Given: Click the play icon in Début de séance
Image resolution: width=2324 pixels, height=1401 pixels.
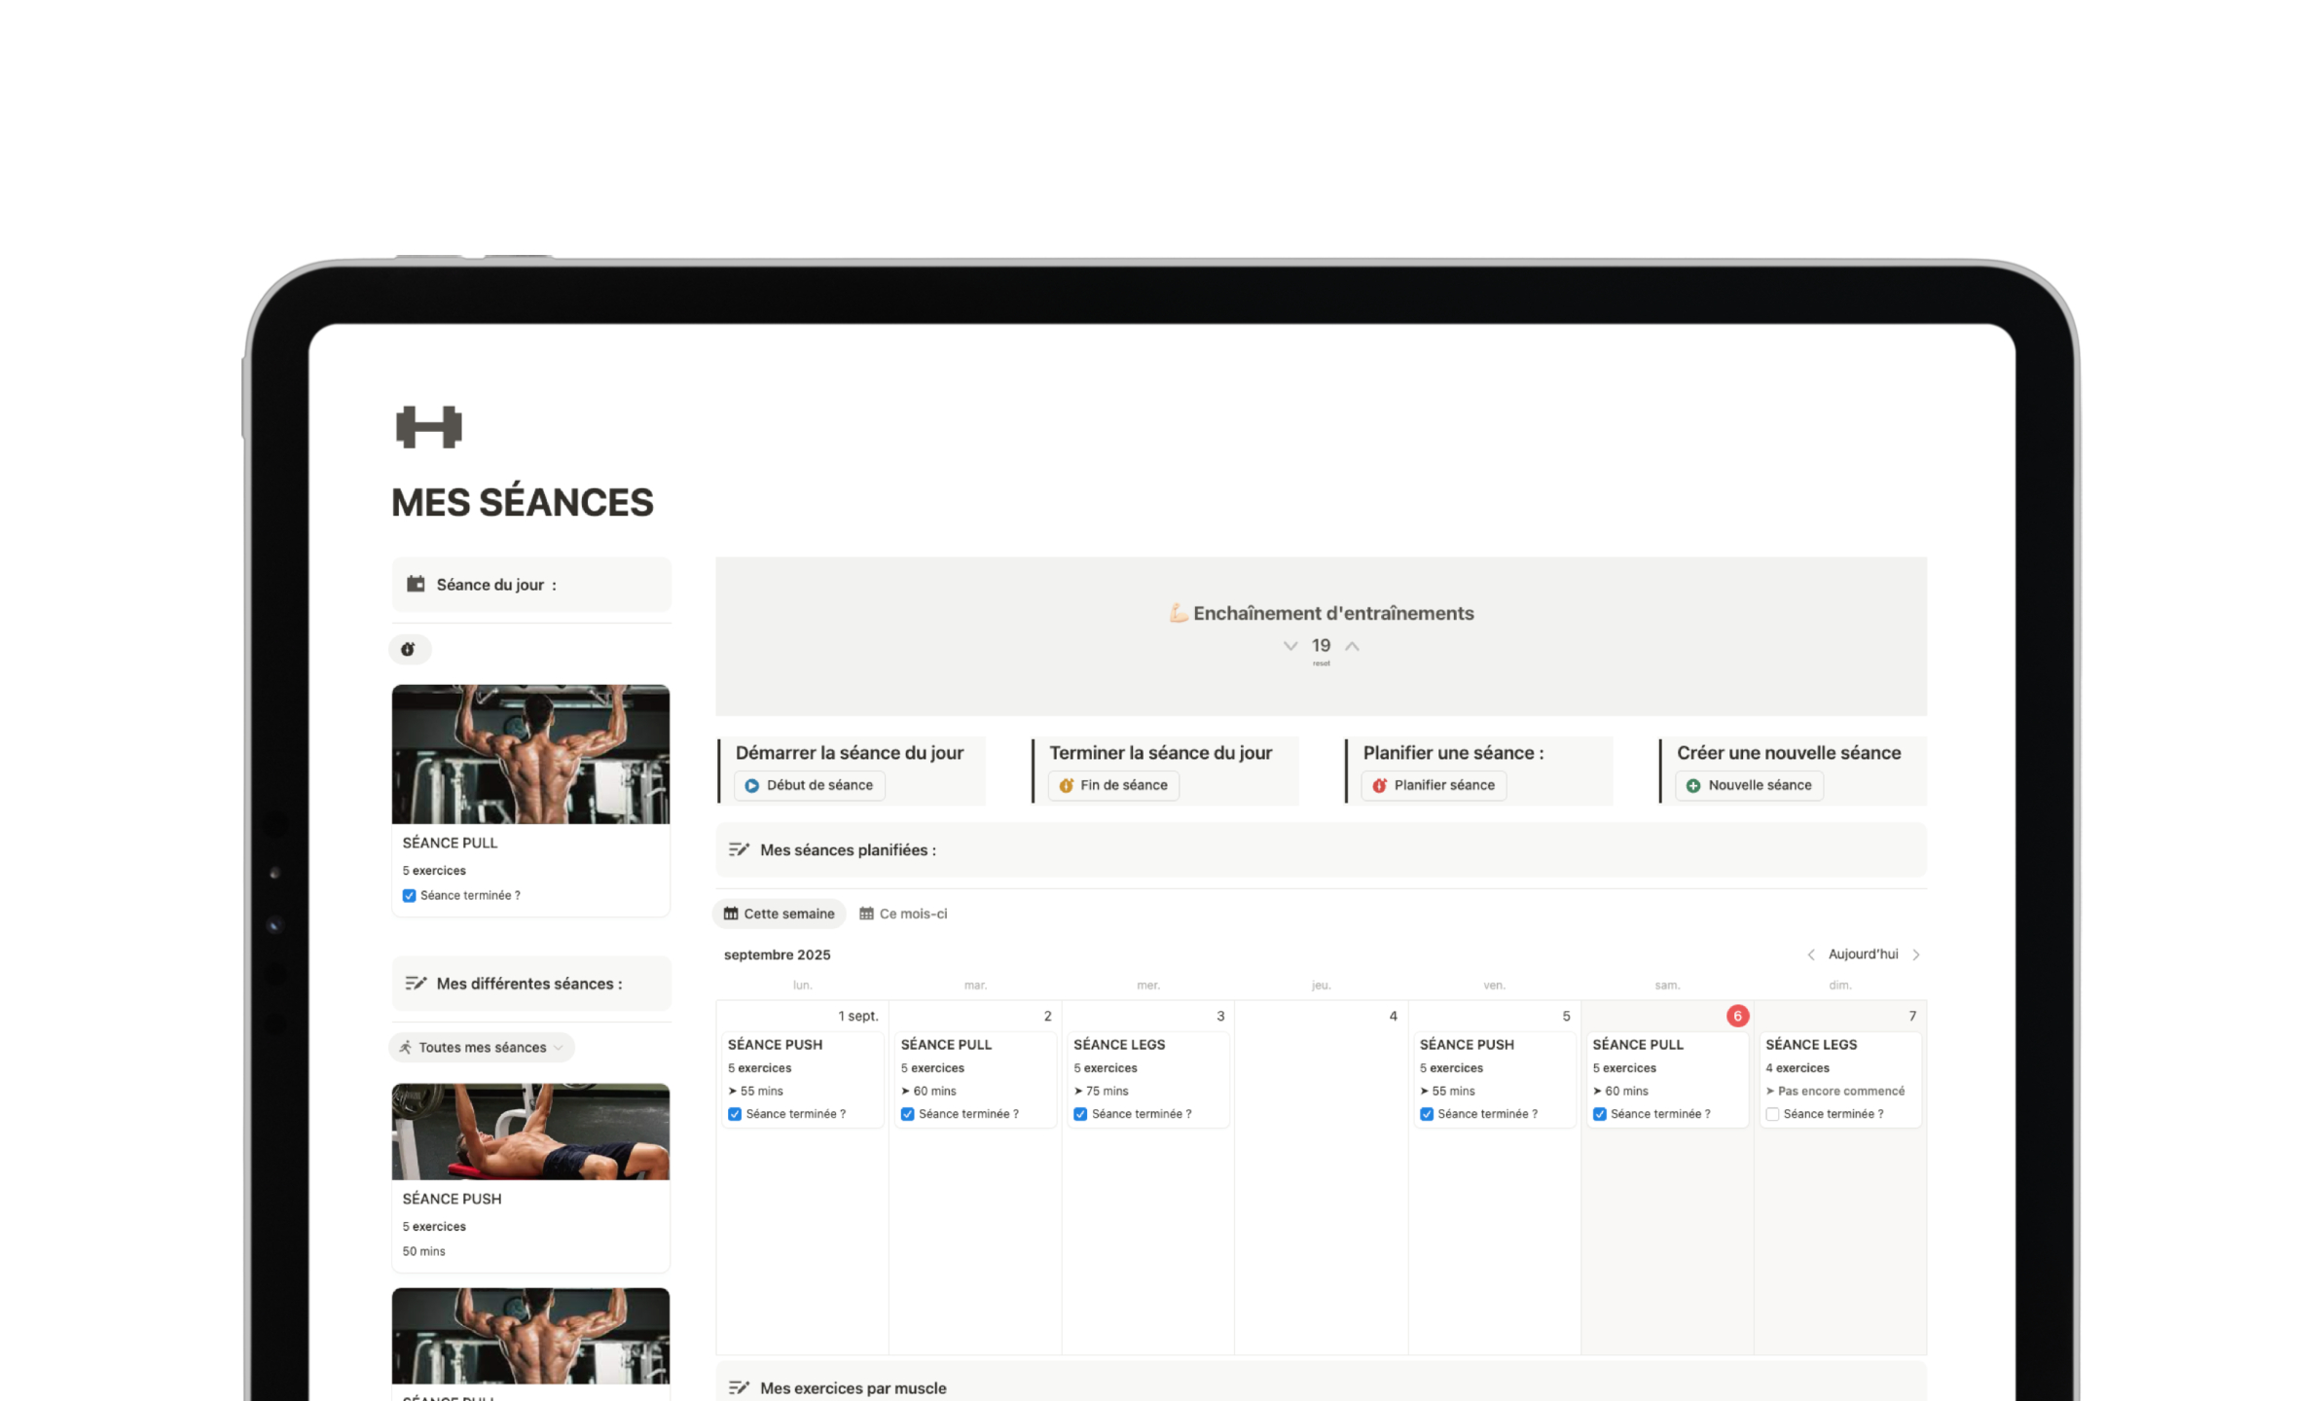Looking at the screenshot, I should point(751,785).
